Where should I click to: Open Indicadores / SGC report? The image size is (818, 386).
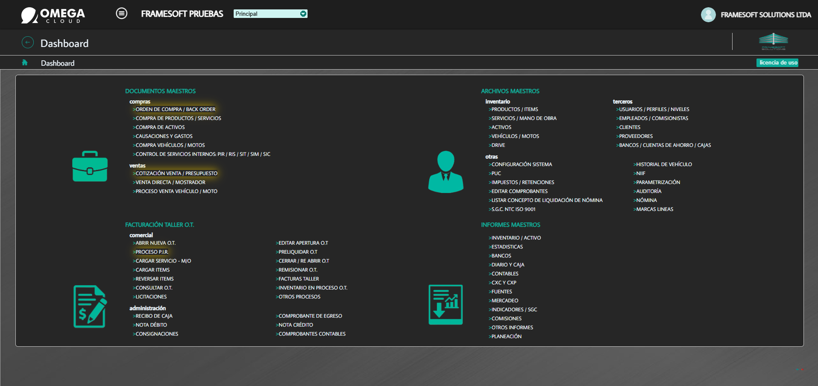[514, 310]
